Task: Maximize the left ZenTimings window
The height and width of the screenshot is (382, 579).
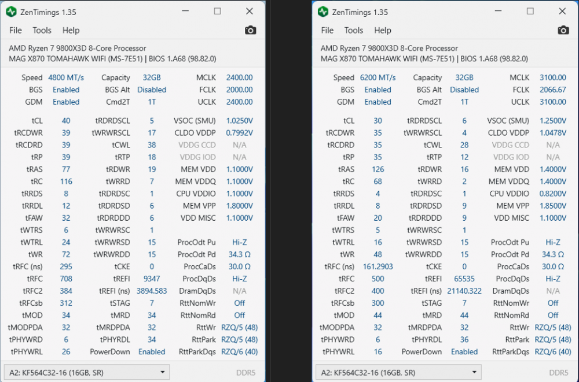Action: coord(217,11)
